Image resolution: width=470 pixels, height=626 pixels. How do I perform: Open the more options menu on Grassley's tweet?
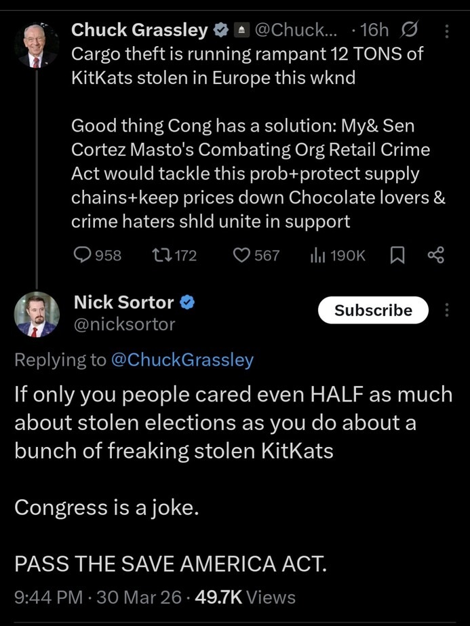[x=446, y=30]
